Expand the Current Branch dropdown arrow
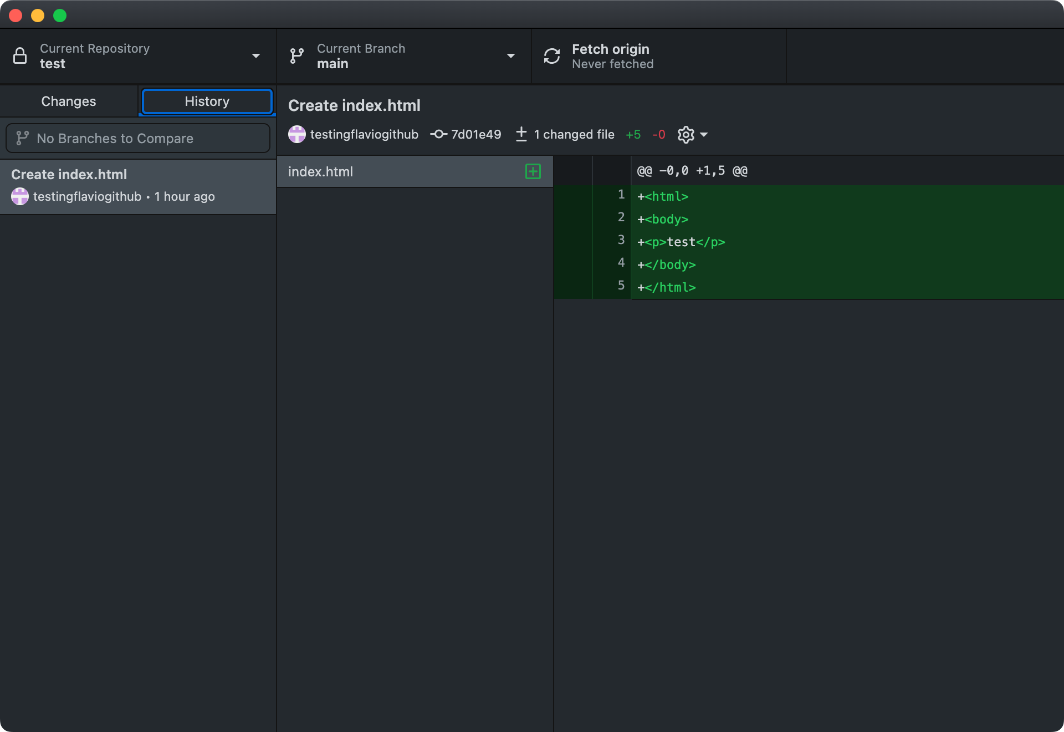The height and width of the screenshot is (732, 1064). tap(511, 56)
